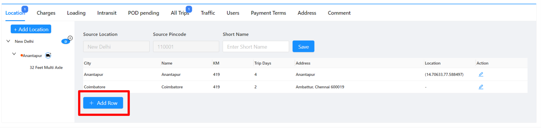Click the notification badge on All Trips

pos(189,9)
